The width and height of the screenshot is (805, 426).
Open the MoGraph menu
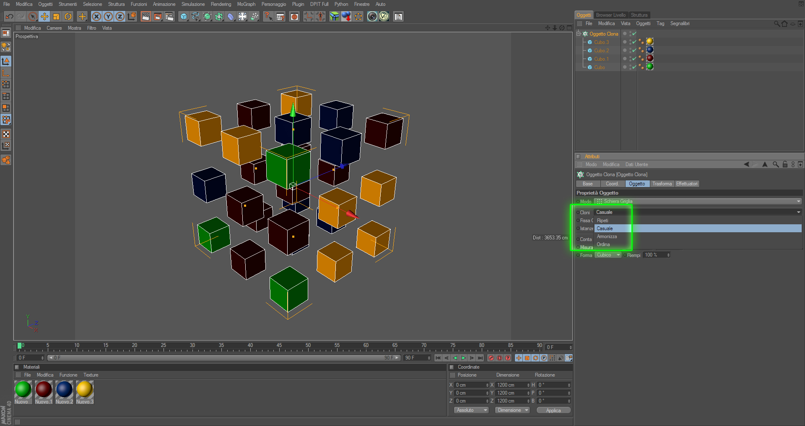point(246,4)
